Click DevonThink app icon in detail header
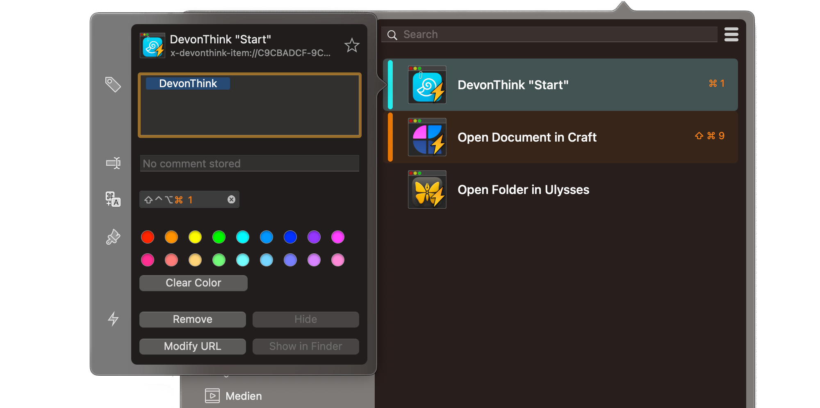This screenshot has width=820, height=408. [153, 45]
